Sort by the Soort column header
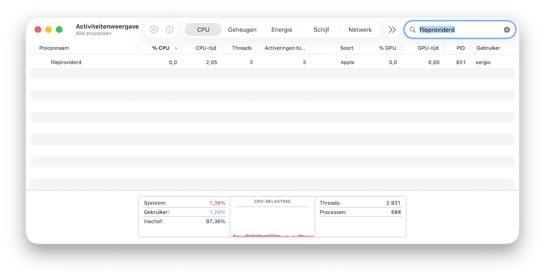This screenshot has width=545, height=278. click(x=347, y=48)
